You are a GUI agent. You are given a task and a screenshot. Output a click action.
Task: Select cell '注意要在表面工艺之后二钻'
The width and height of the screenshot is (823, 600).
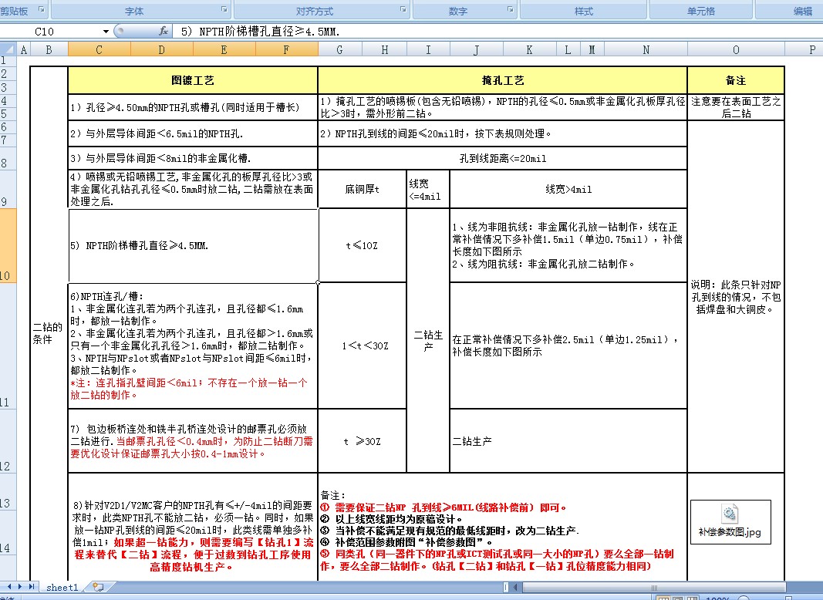[x=736, y=108]
